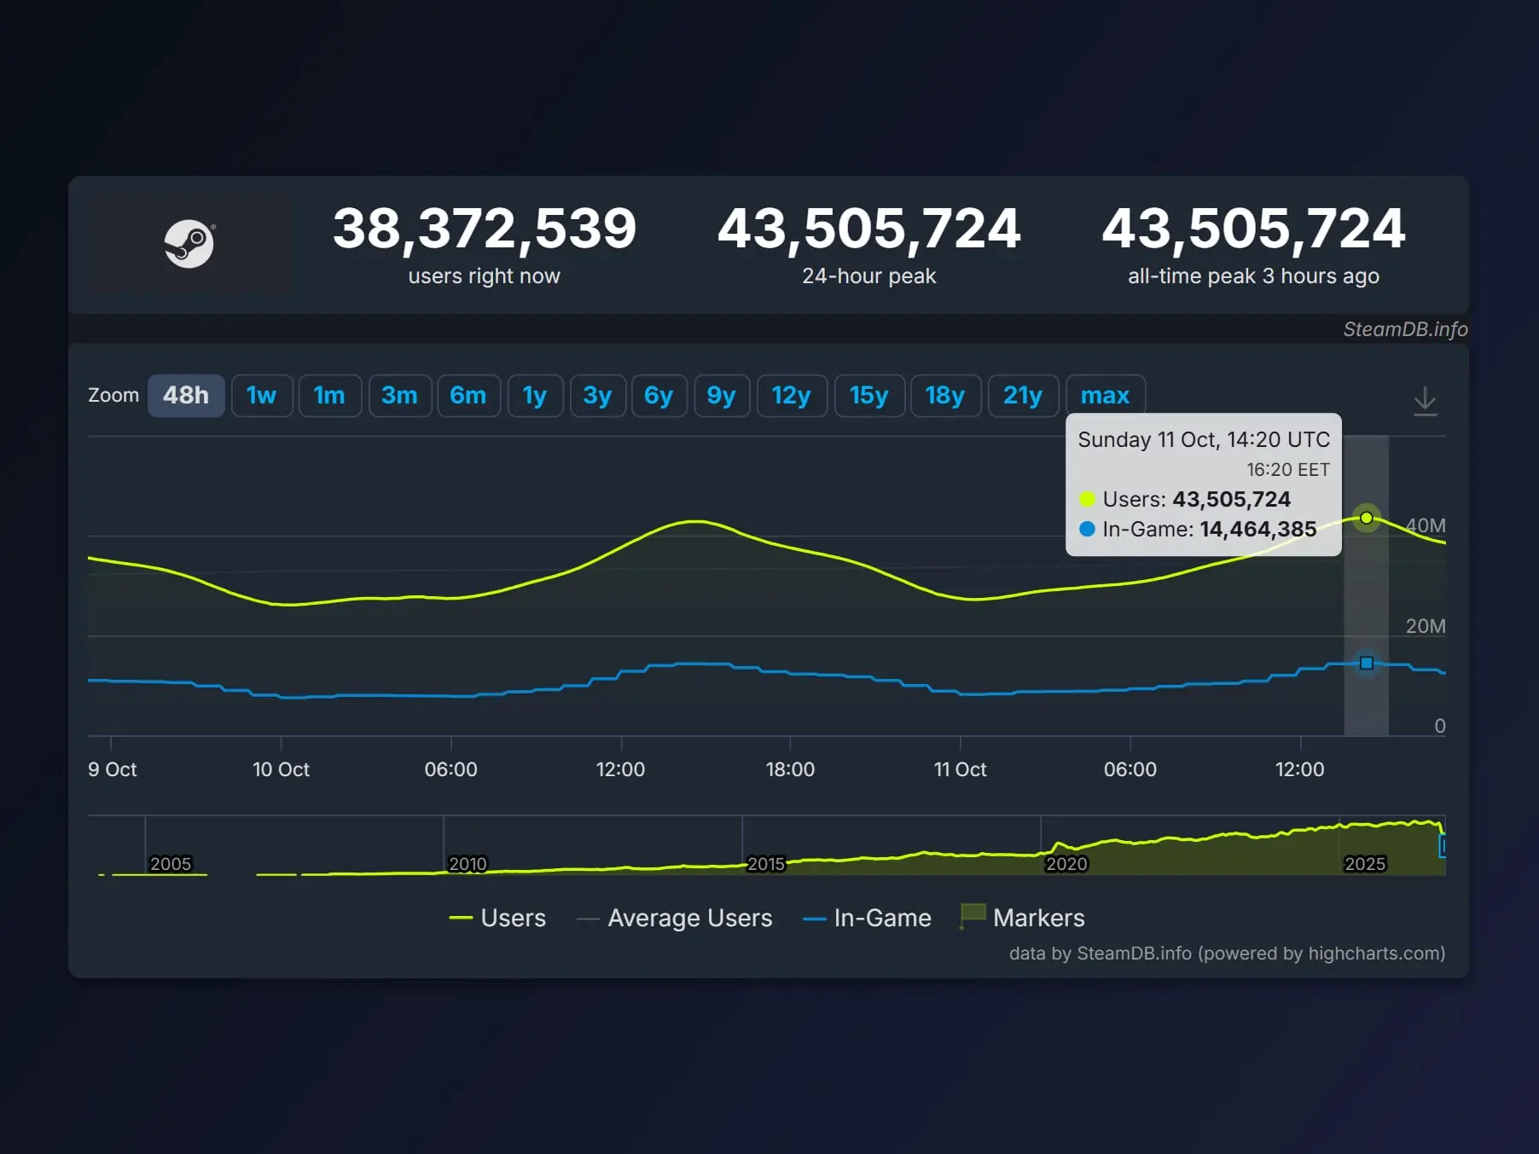
Task: Click the 11 Oct x-axis label
Action: coord(960,769)
